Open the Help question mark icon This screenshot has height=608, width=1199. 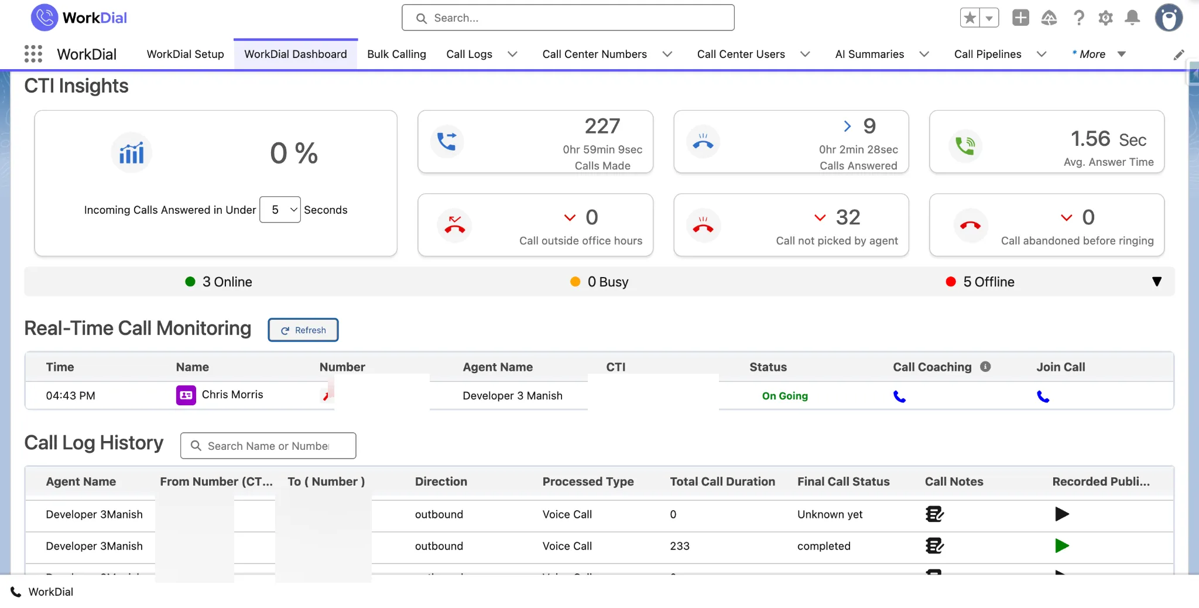(1078, 18)
